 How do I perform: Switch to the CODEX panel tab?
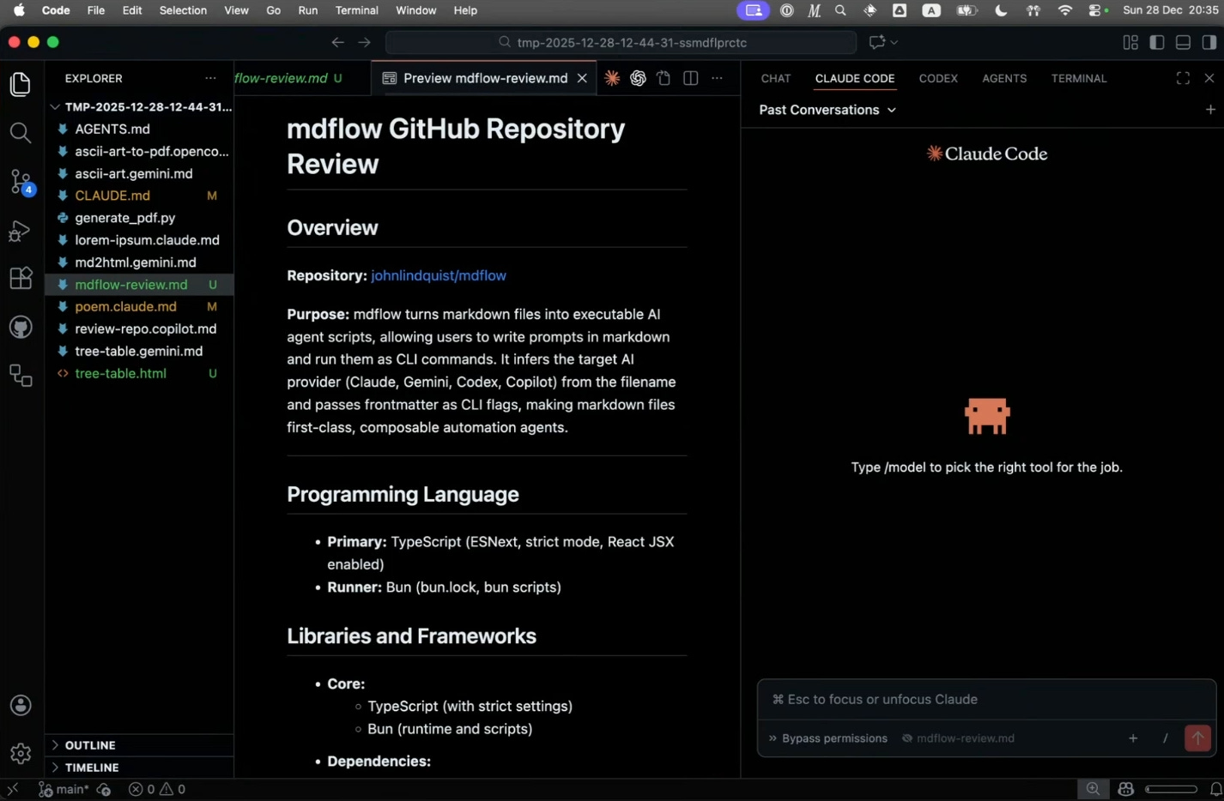[x=938, y=78]
